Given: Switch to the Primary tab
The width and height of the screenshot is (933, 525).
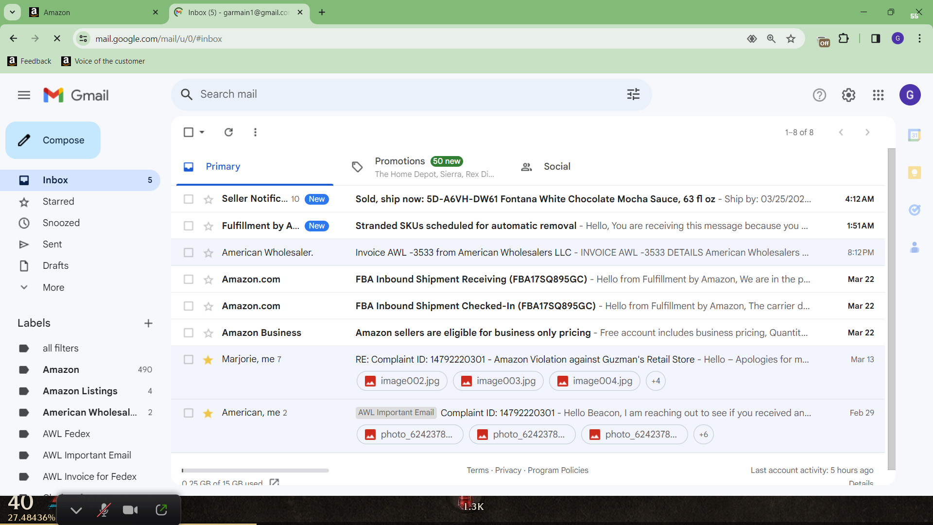Looking at the screenshot, I should (255, 167).
